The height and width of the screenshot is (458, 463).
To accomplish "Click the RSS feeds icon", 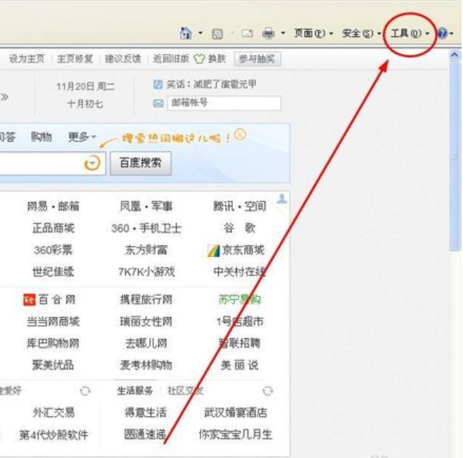I will click(217, 33).
